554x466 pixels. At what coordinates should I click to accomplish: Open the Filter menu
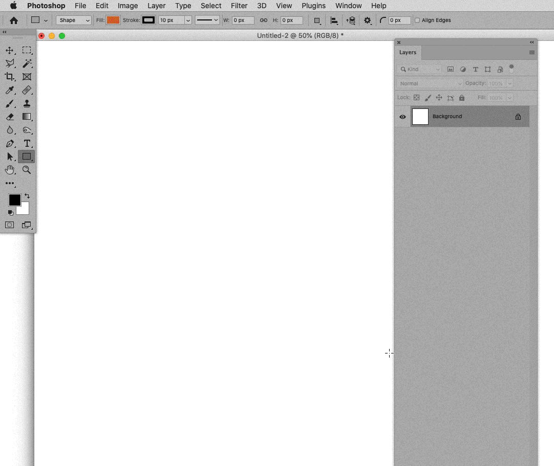point(239,6)
